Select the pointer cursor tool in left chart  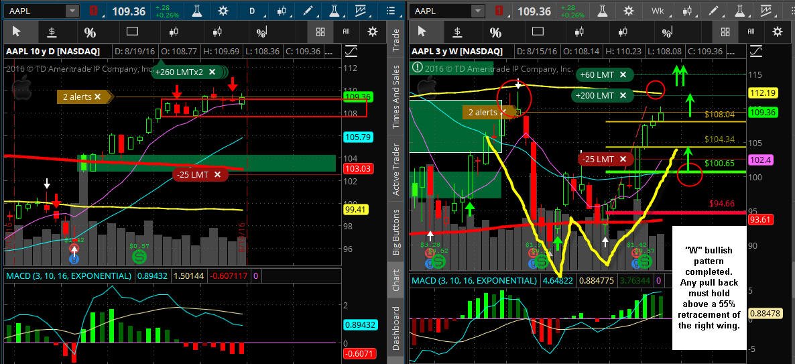tap(16, 32)
